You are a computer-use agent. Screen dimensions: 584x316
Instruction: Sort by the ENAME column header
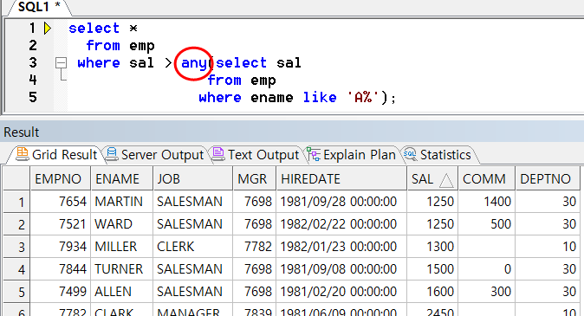[122, 179]
